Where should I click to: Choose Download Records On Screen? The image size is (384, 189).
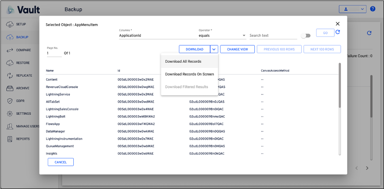coord(189,74)
